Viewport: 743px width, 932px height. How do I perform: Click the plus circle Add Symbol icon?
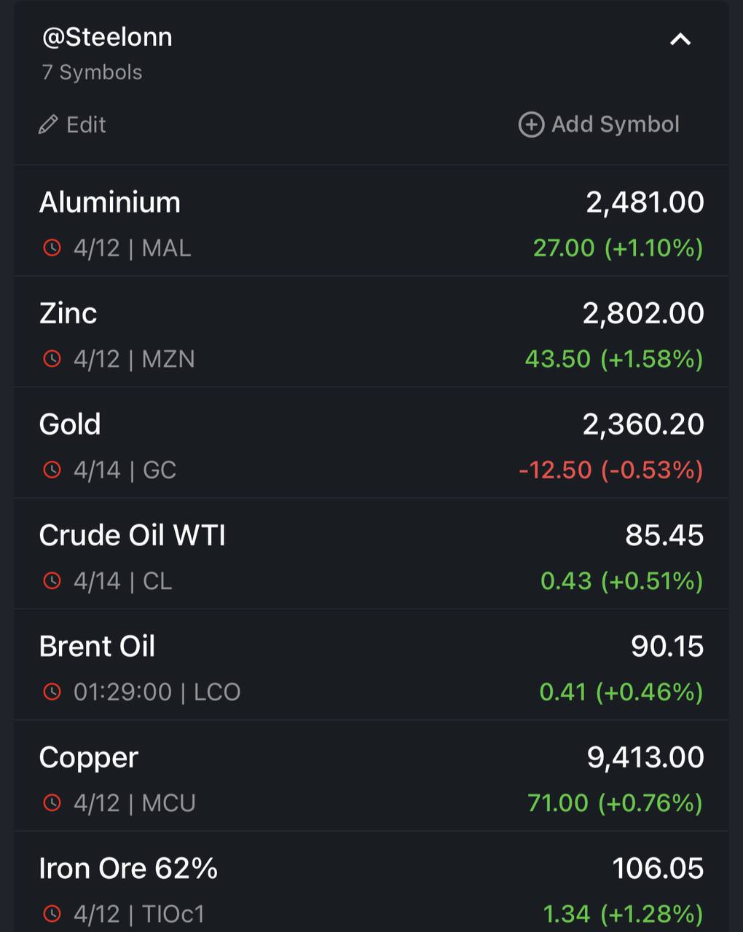click(531, 125)
